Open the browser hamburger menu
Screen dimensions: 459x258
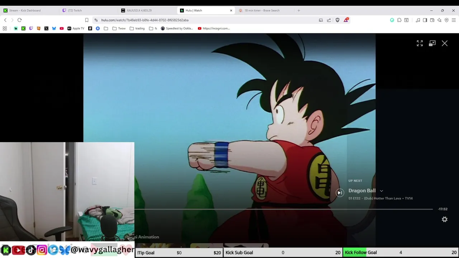(x=454, y=20)
